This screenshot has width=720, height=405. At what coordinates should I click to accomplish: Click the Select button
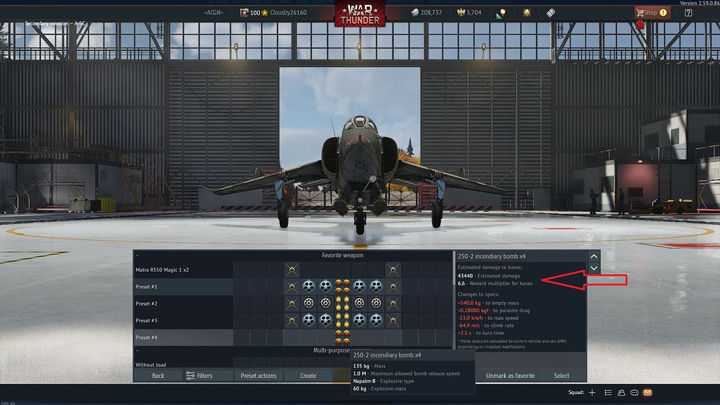(562, 375)
